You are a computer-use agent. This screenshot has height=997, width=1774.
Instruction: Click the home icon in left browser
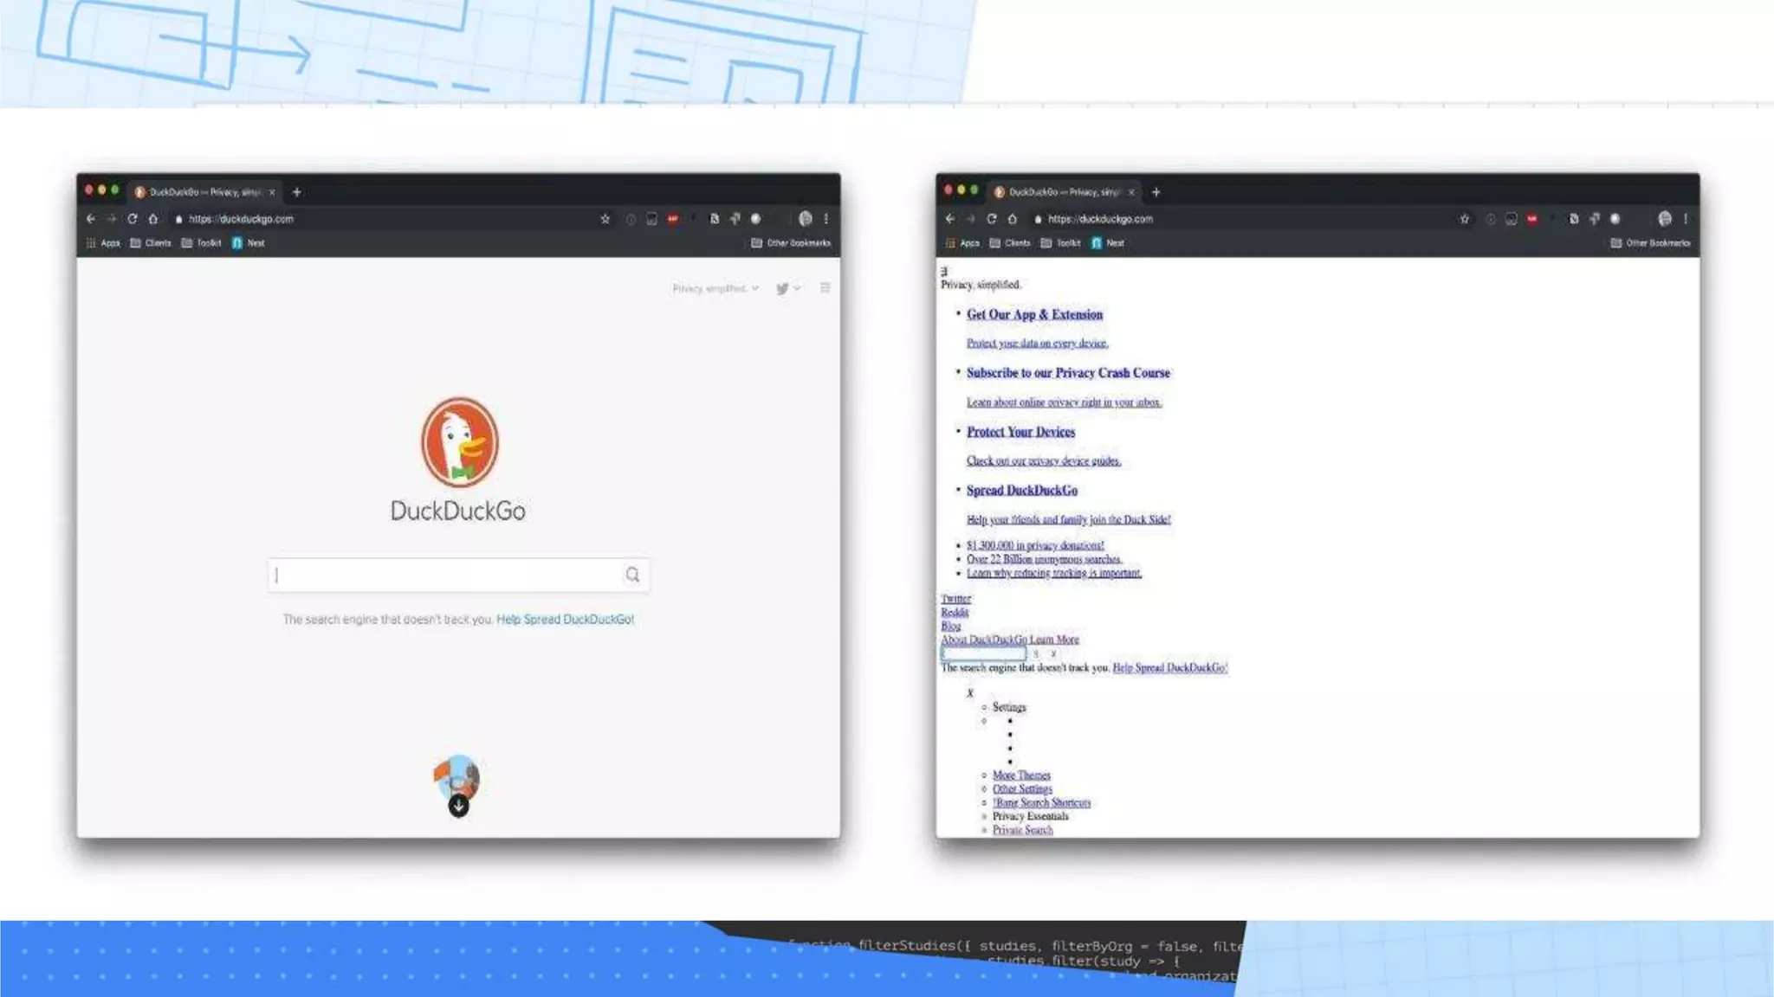click(x=153, y=219)
